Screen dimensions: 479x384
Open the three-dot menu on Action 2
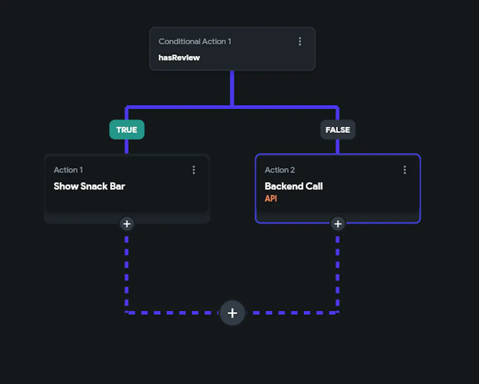pyautogui.click(x=405, y=170)
